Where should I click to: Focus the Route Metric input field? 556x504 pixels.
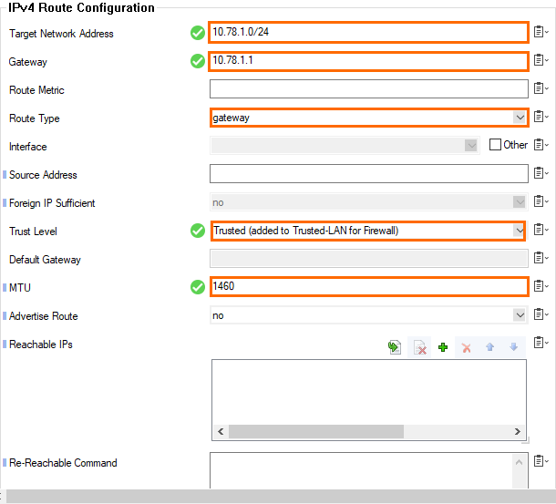click(369, 88)
